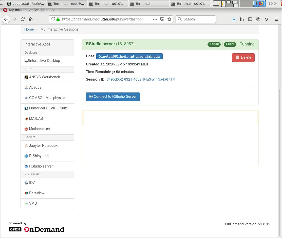The height and width of the screenshot is (238, 282).
Task: Switch to update.txt editor in taskbar
Action: pos(26,4)
